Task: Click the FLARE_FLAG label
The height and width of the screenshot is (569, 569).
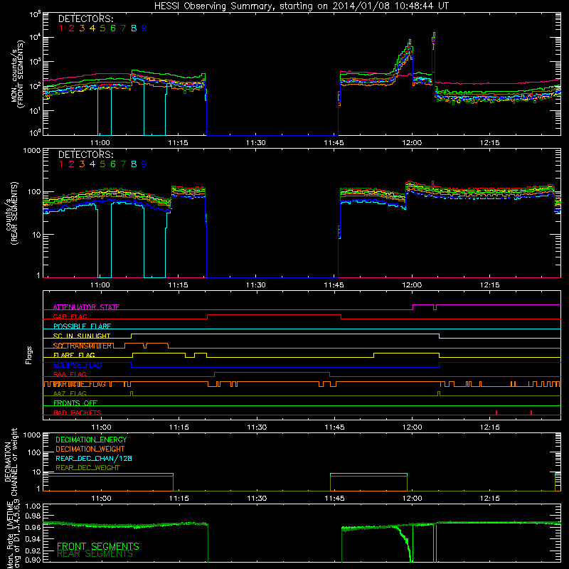Action: point(74,355)
